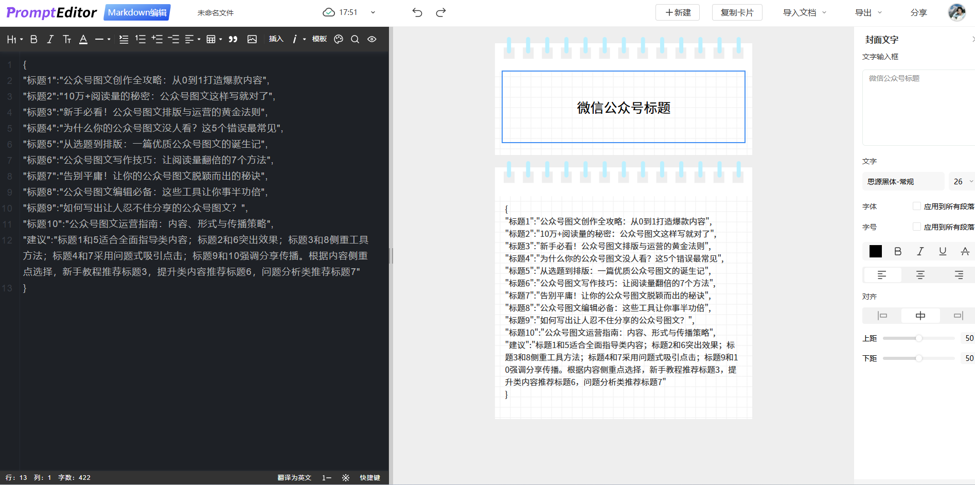Click the blockquote icon in editor toolbar
Screen dimensions: 975x485
click(233, 39)
